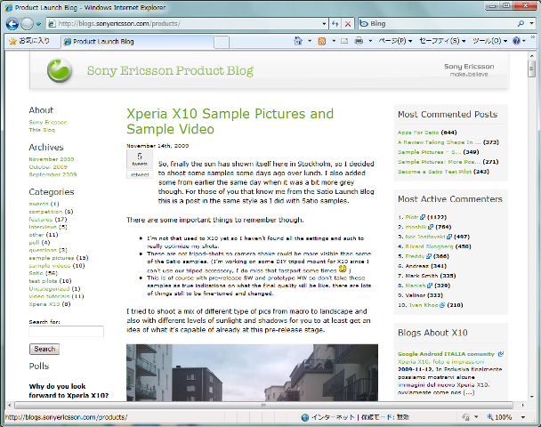The width and height of the screenshot is (541, 427).
Task: Expand the address bar history dropdown
Action: coord(324,24)
